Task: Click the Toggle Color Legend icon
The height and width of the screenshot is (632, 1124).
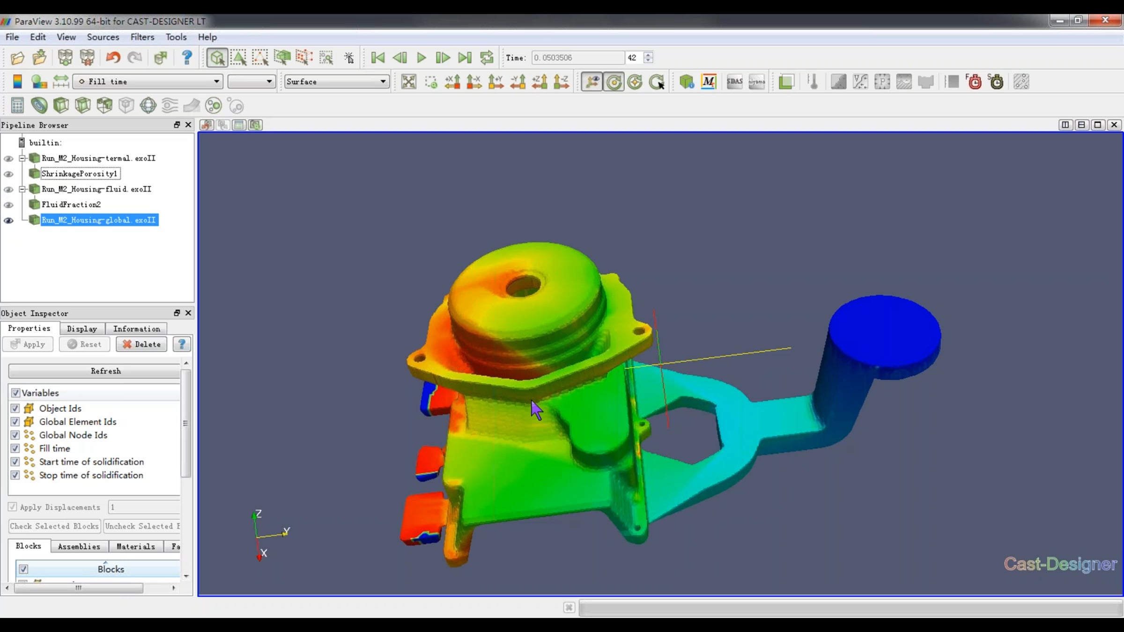Action: (x=17, y=82)
